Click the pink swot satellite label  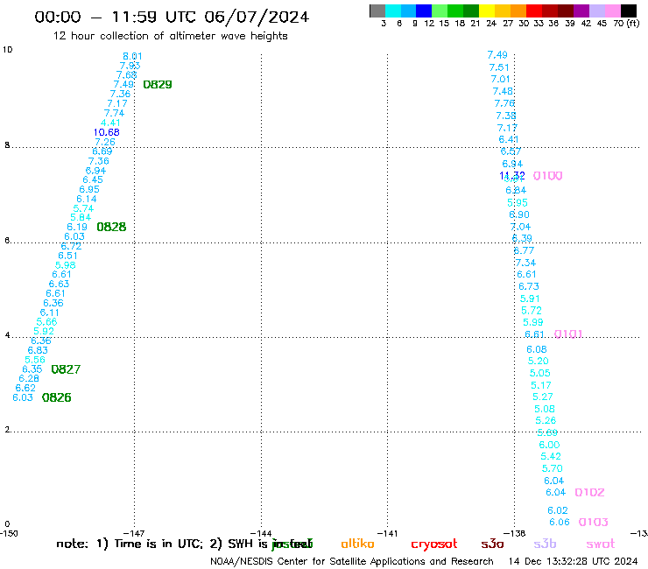click(601, 544)
